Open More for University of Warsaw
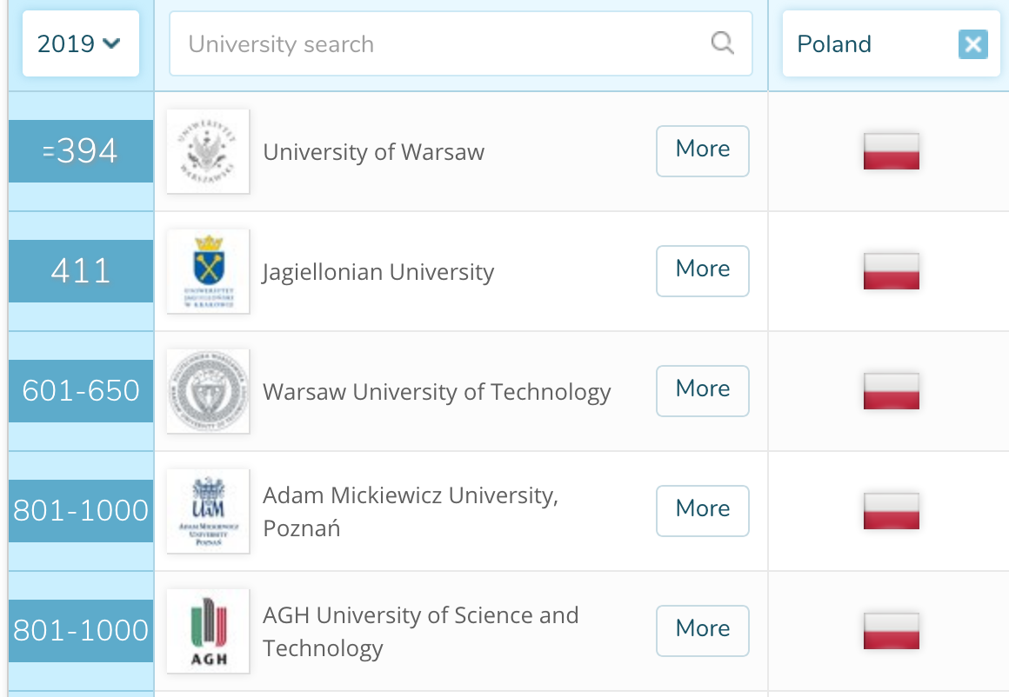 (703, 151)
